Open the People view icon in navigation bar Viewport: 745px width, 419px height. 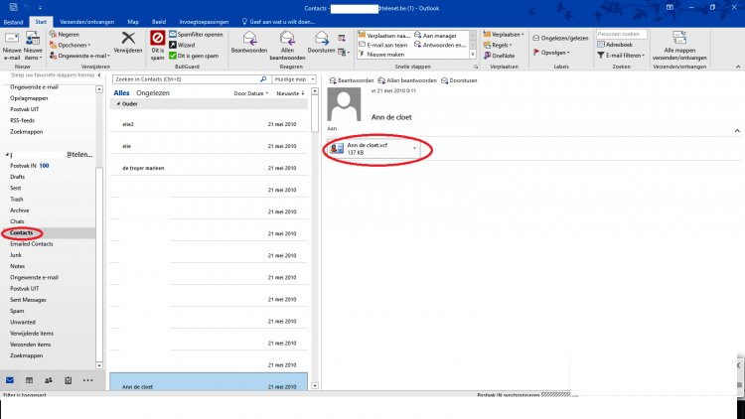coord(48,380)
